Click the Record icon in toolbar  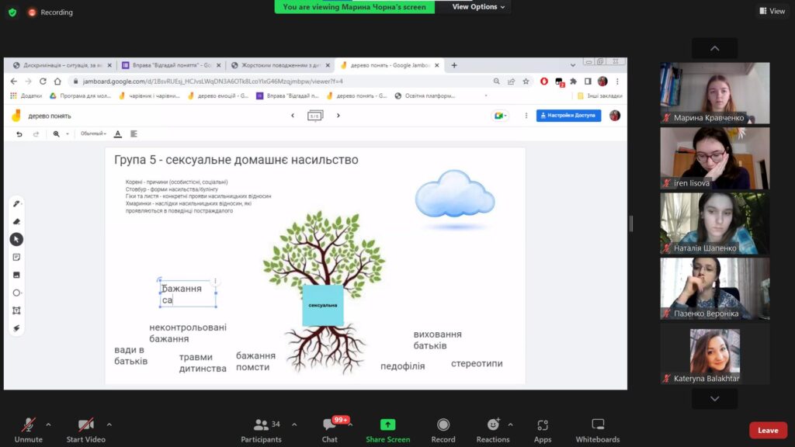tap(443, 430)
